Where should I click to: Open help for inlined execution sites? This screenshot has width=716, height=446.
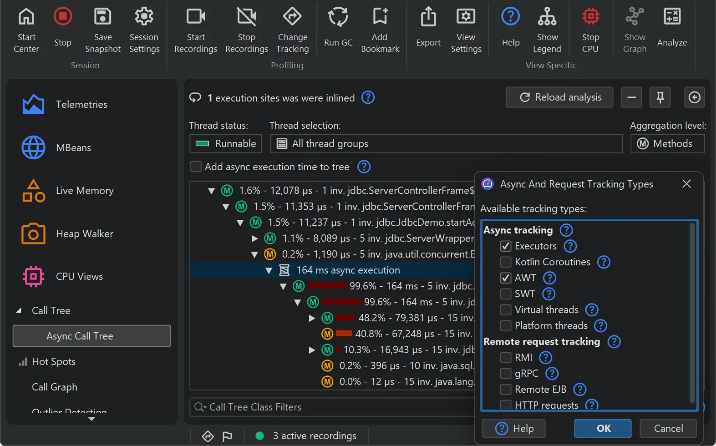click(x=368, y=97)
